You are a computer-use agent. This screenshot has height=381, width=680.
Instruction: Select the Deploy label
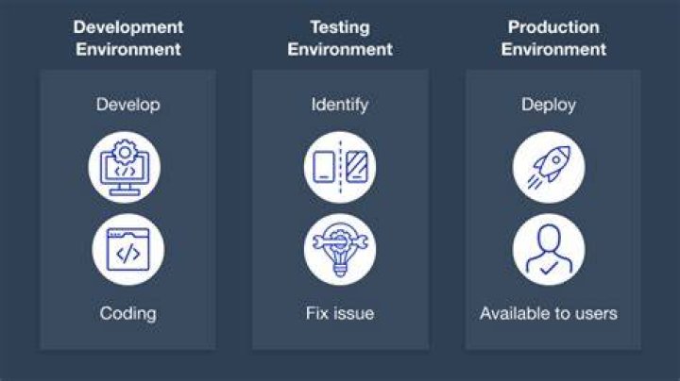549,105
